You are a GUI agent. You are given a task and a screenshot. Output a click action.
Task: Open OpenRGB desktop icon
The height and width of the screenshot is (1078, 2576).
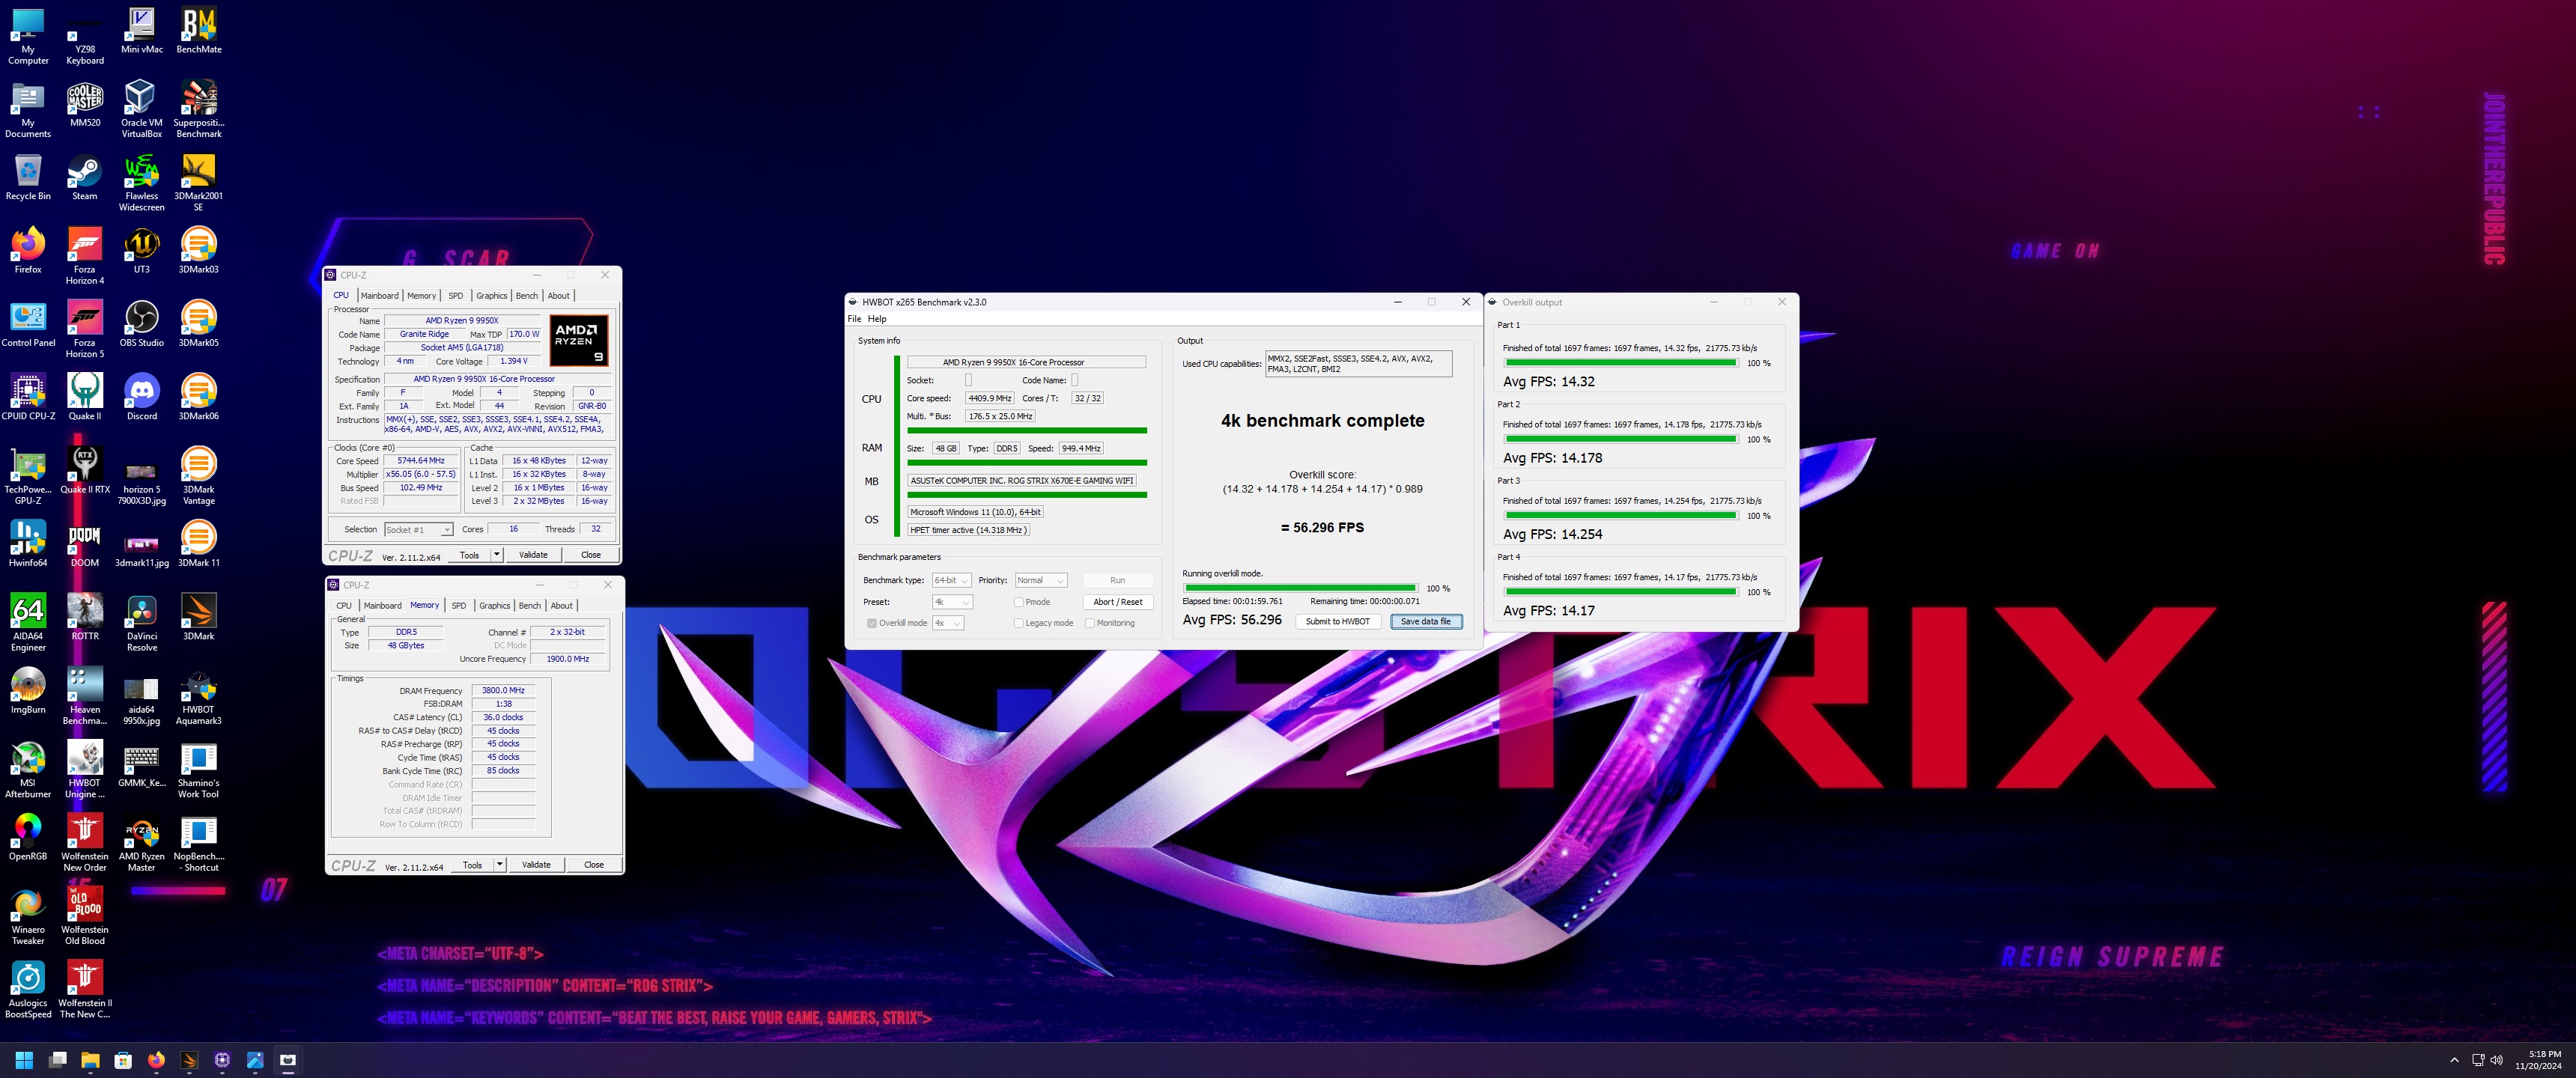[x=28, y=838]
